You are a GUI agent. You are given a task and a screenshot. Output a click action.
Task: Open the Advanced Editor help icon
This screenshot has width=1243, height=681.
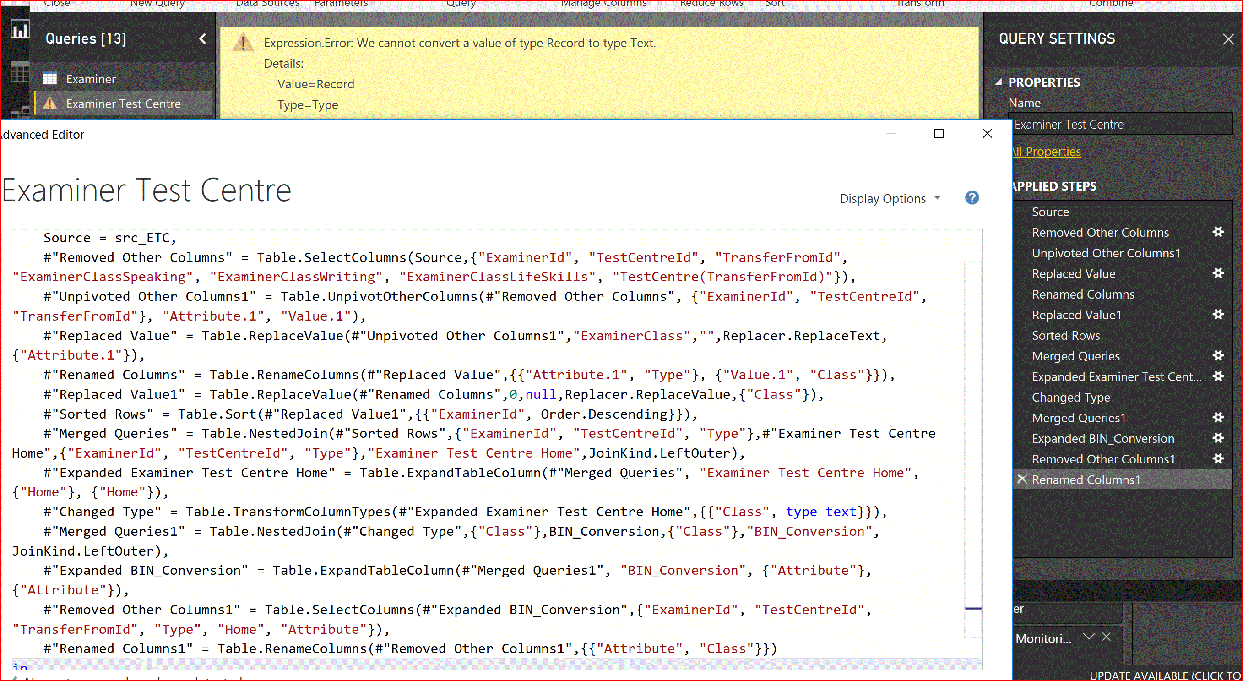[972, 198]
